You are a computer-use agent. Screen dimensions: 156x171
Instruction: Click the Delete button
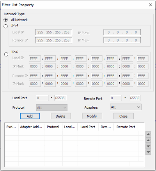coord(61,116)
